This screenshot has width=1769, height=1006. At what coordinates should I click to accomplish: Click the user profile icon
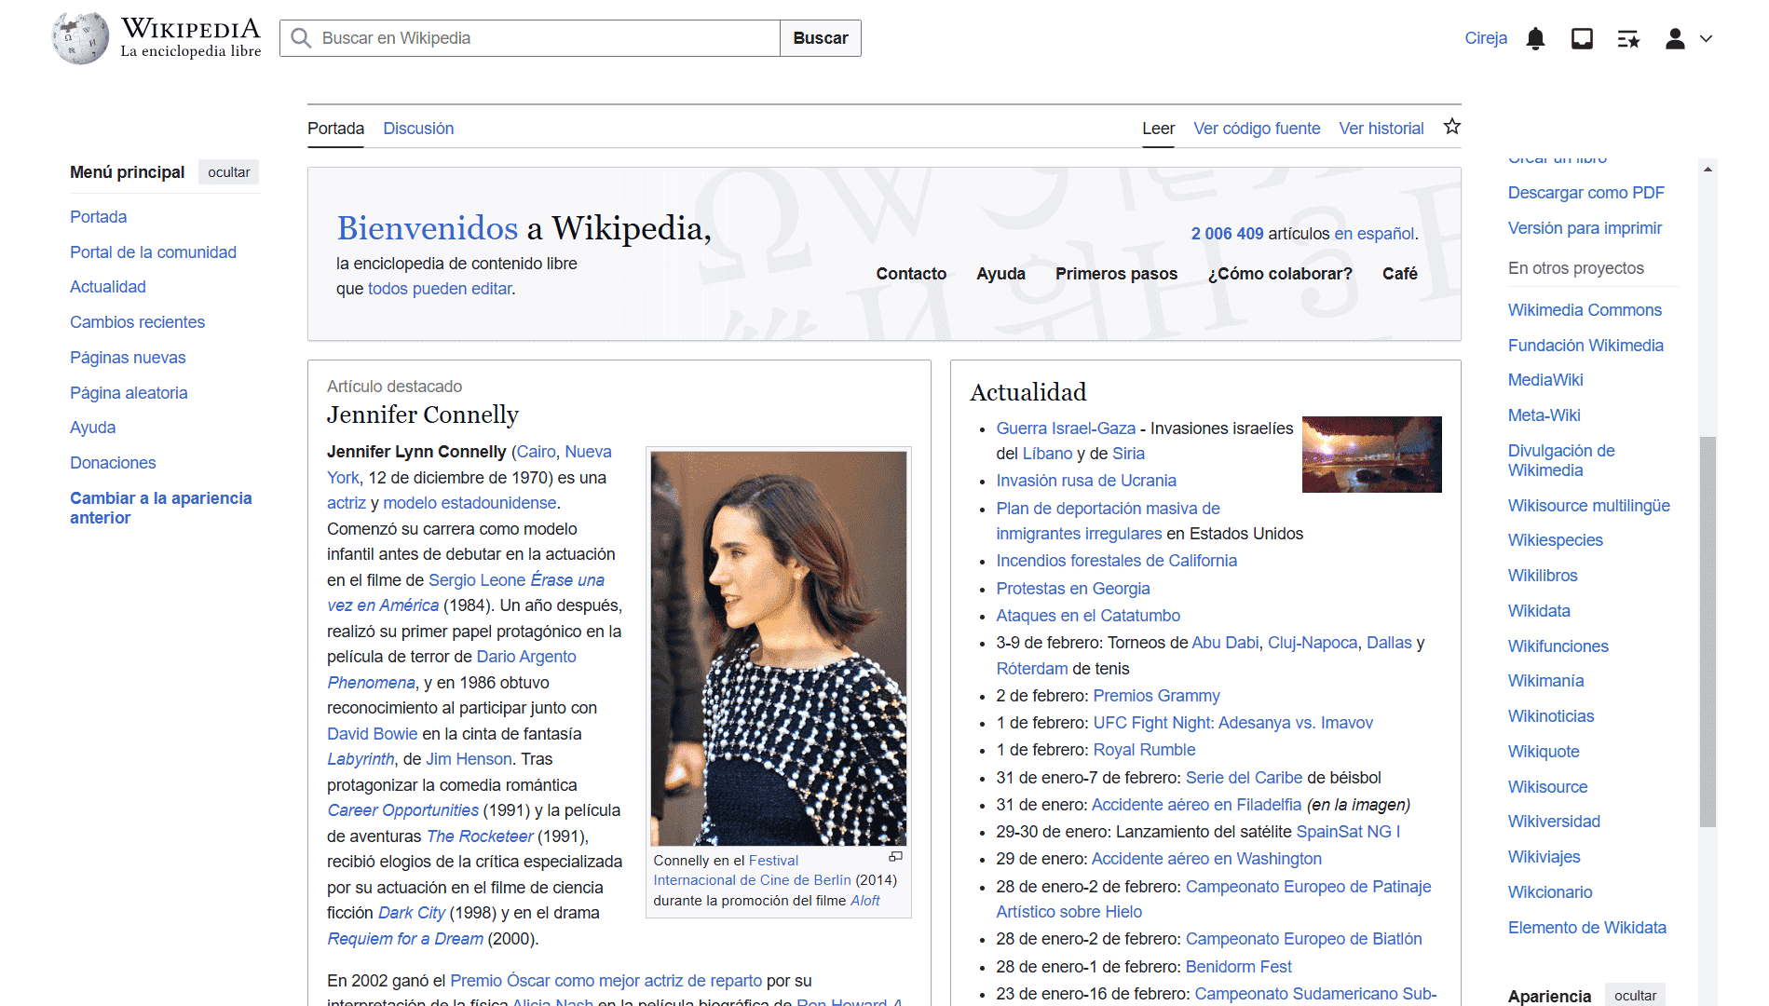point(1675,38)
